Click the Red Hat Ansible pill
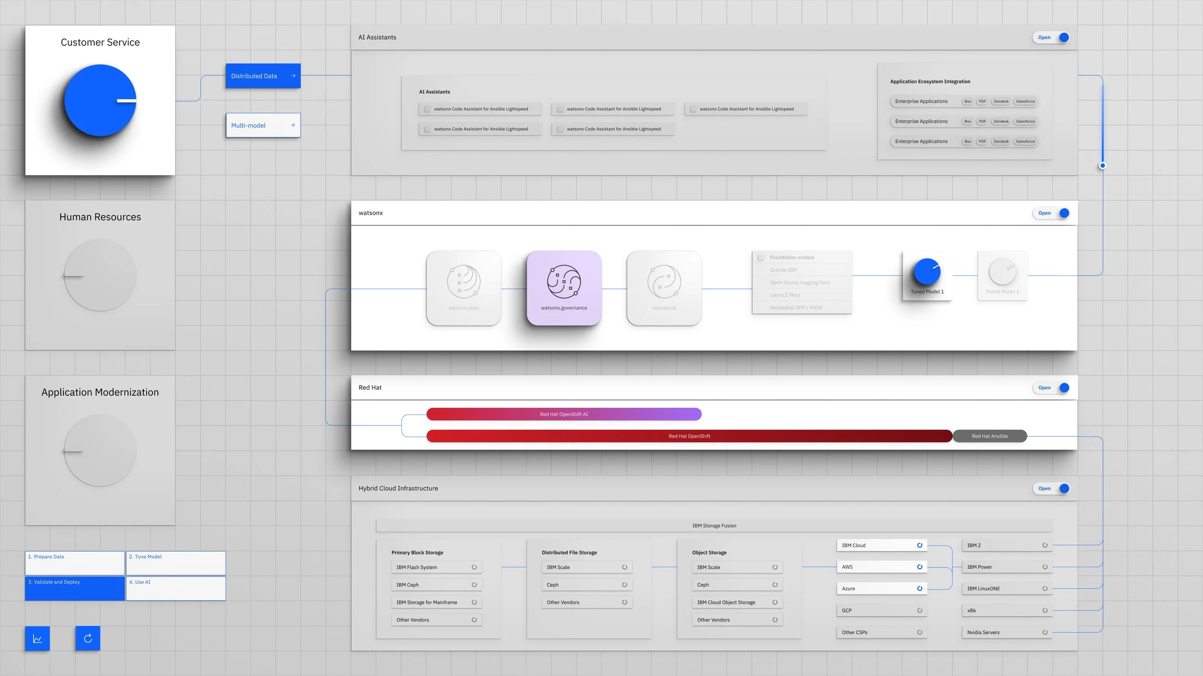 (989, 436)
